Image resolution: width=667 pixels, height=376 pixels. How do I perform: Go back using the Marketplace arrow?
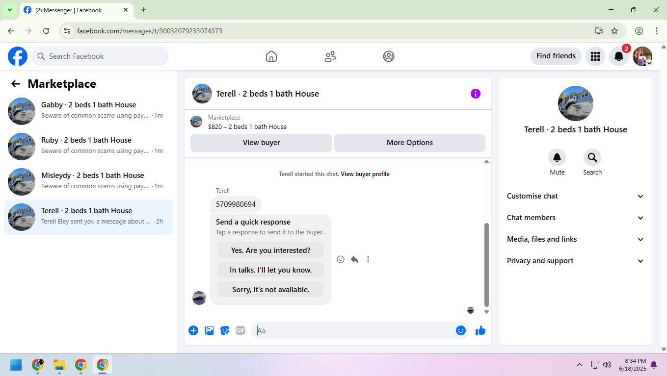pyautogui.click(x=16, y=84)
